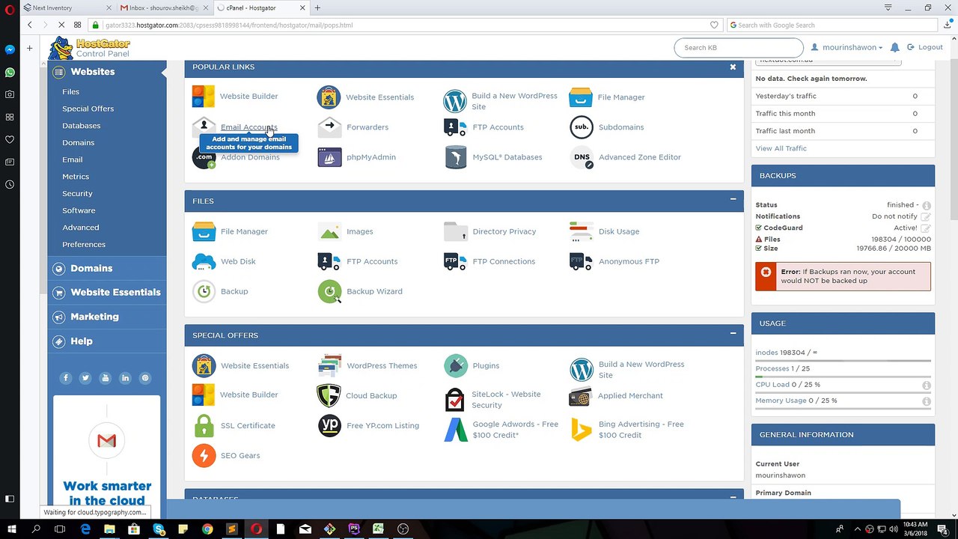Collapse the Special Offers section
Screen dimensions: 958x539
pyautogui.click(x=733, y=333)
